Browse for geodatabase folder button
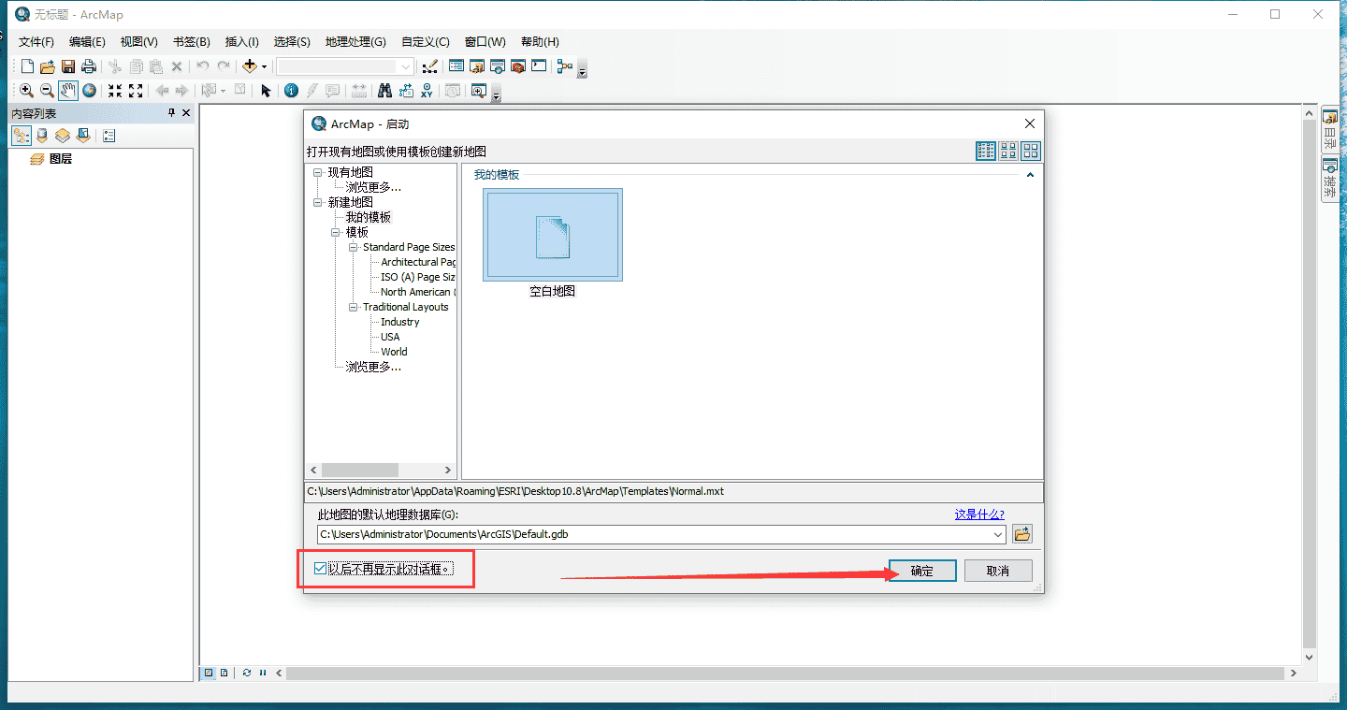The width and height of the screenshot is (1347, 710). point(1022,534)
